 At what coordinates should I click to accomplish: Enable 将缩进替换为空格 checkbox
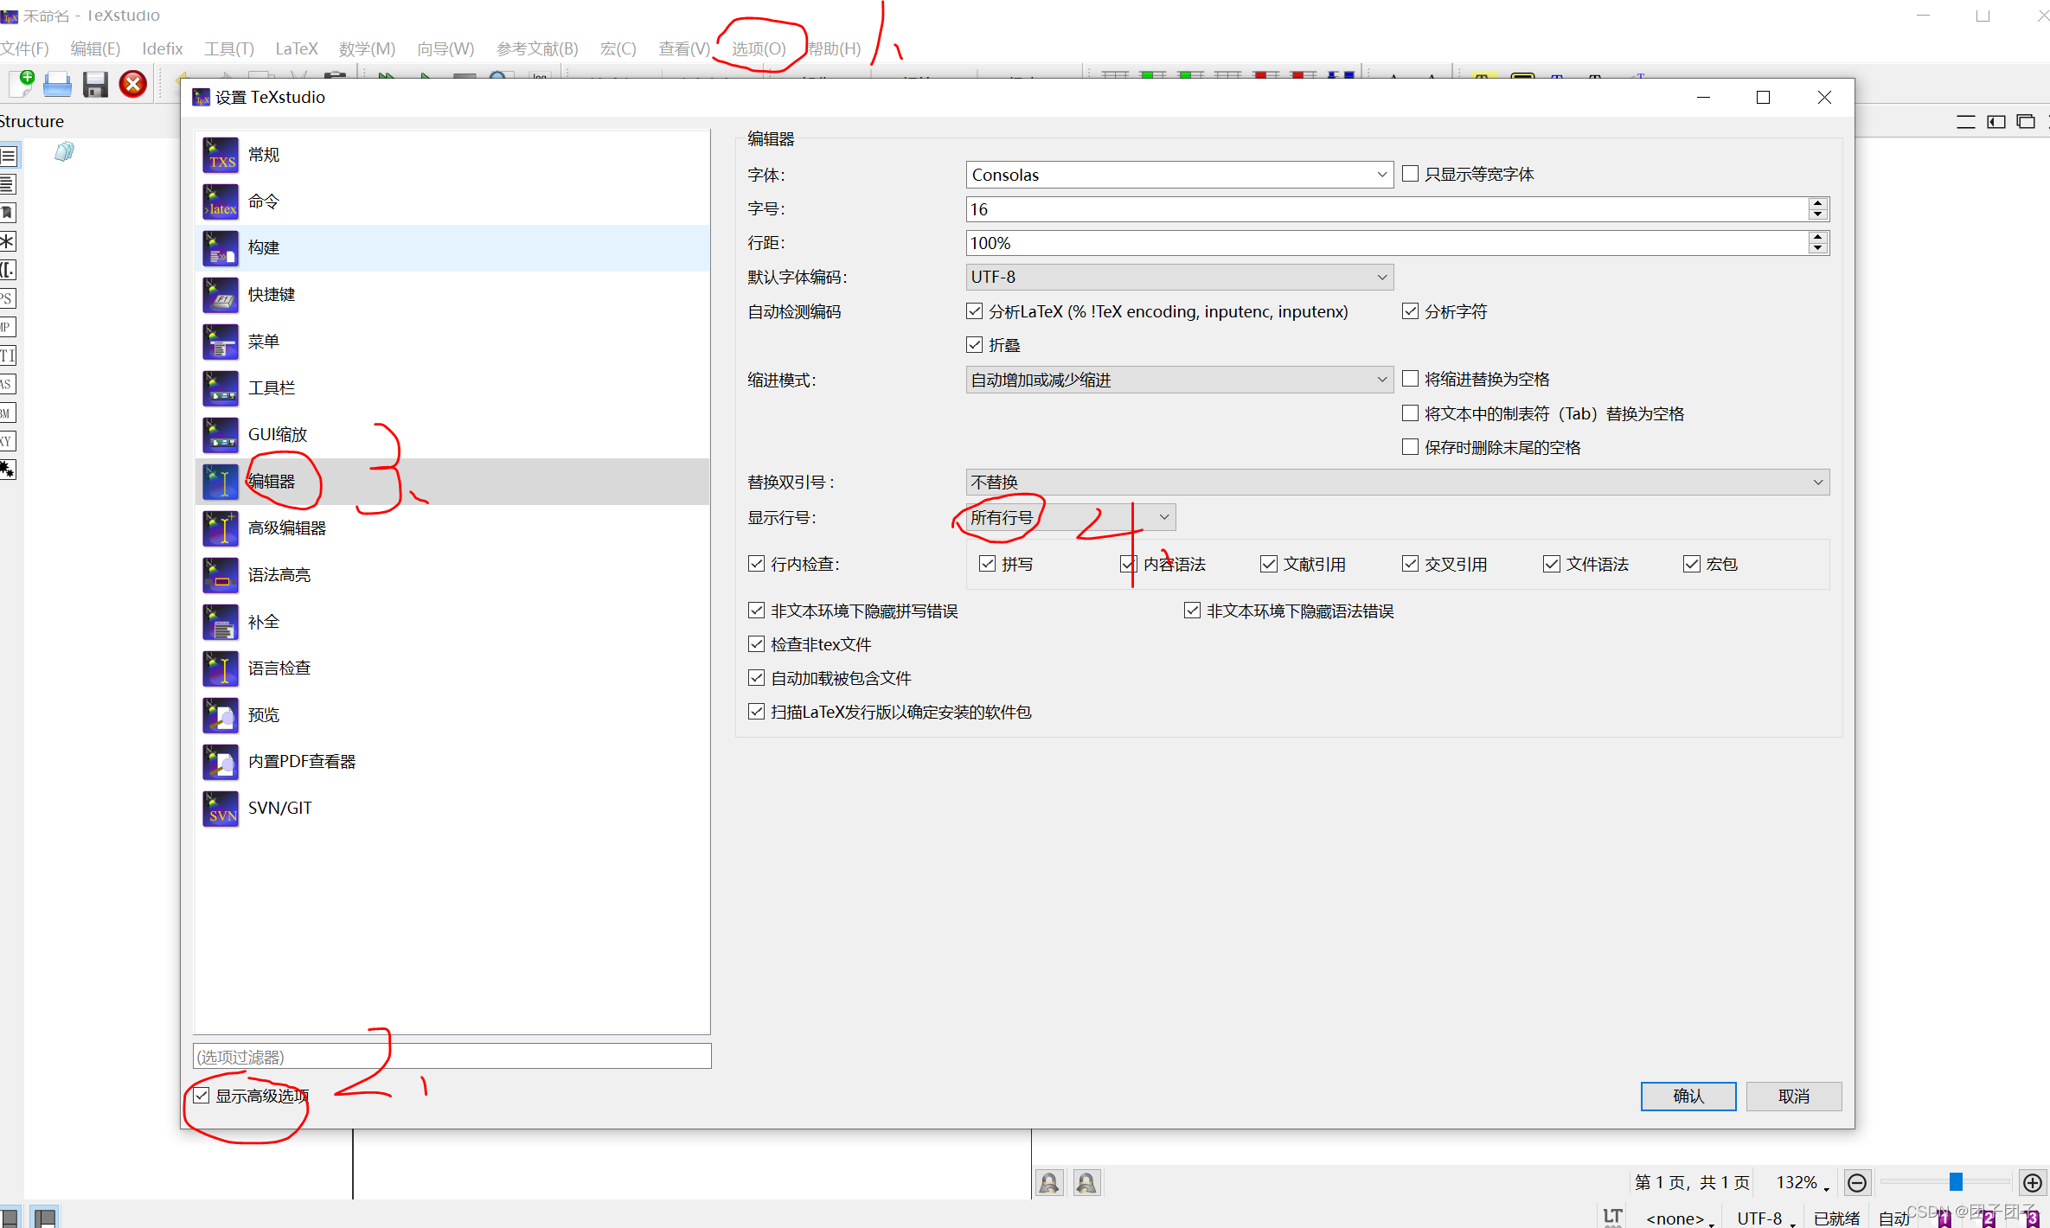point(1410,379)
